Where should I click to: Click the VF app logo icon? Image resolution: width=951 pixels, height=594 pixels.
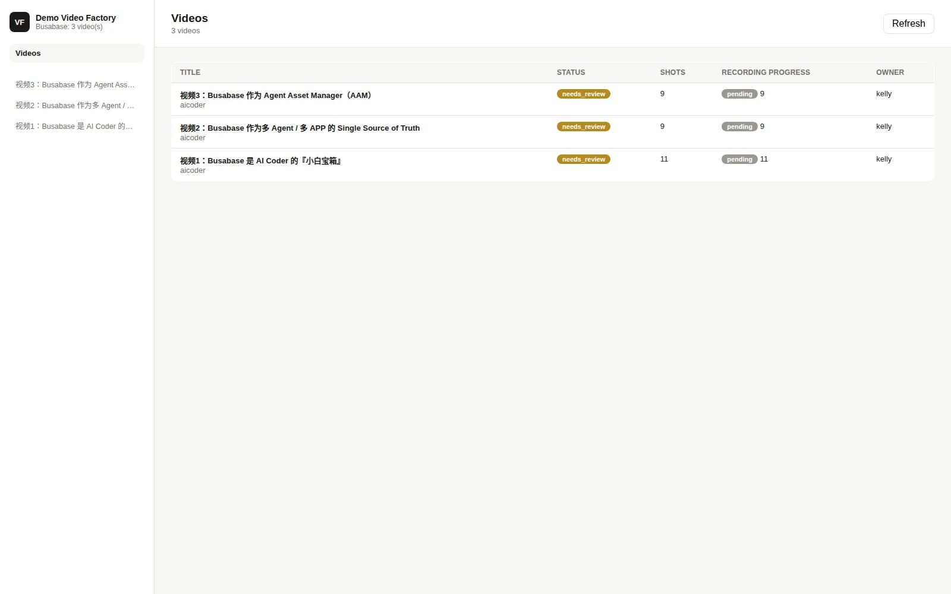[20, 22]
